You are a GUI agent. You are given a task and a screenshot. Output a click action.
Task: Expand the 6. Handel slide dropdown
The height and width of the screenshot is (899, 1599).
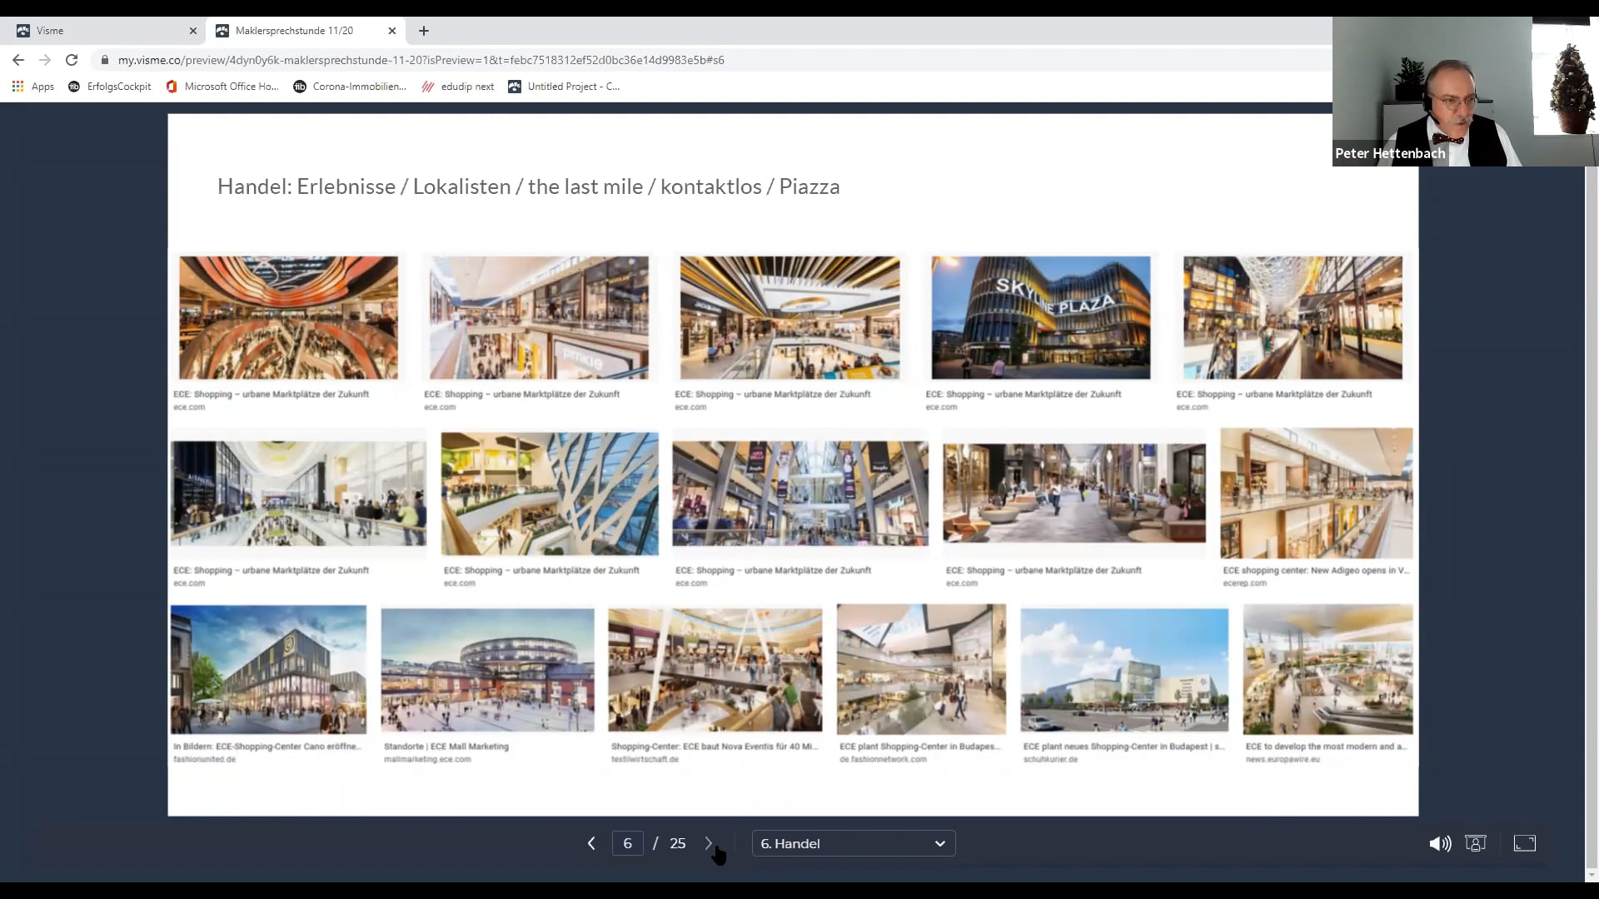tap(854, 843)
